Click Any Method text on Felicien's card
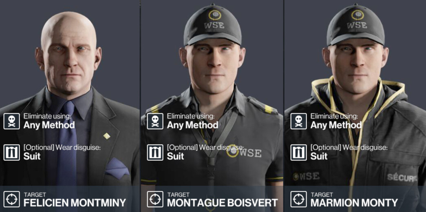The height and width of the screenshot is (212, 426). [x=49, y=125]
